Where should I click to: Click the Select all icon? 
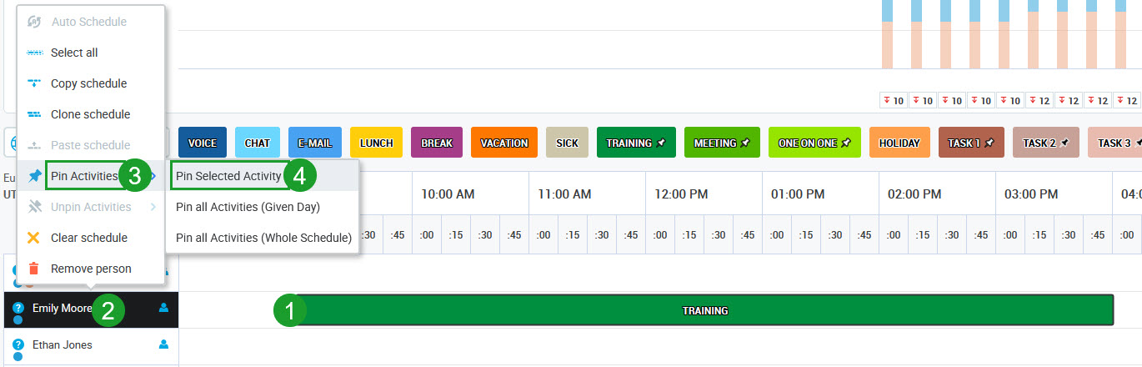(x=34, y=53)
